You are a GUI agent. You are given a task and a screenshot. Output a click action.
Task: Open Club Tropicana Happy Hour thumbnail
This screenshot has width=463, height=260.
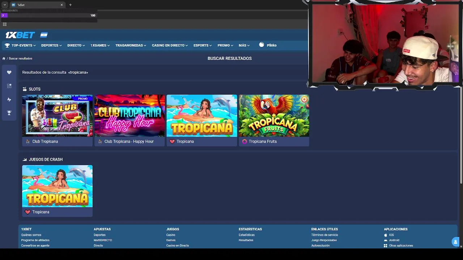click(129, 116)
